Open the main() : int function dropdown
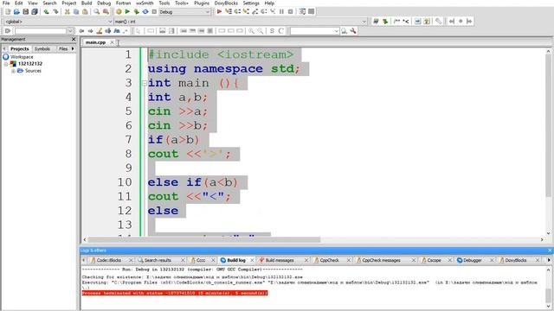This screenshot has width=554, height=311. coord(364,22)
